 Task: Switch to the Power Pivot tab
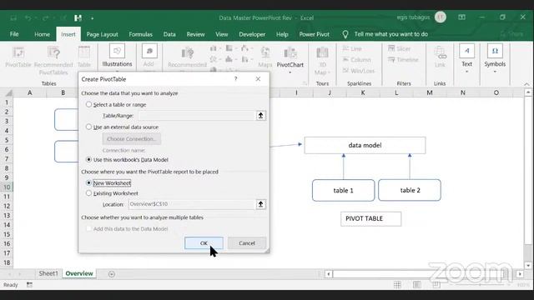tap(314, 34)
